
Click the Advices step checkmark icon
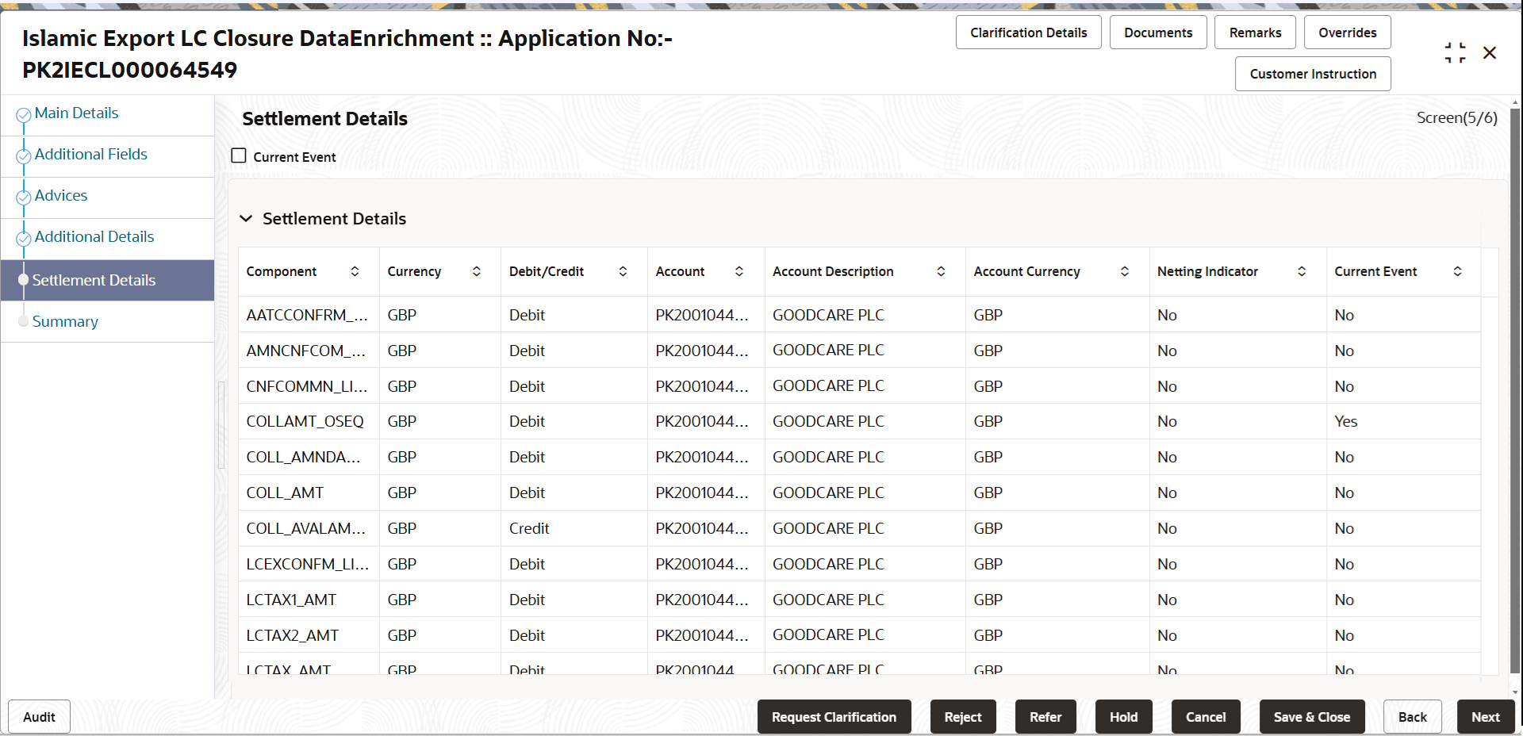(24, 197)
